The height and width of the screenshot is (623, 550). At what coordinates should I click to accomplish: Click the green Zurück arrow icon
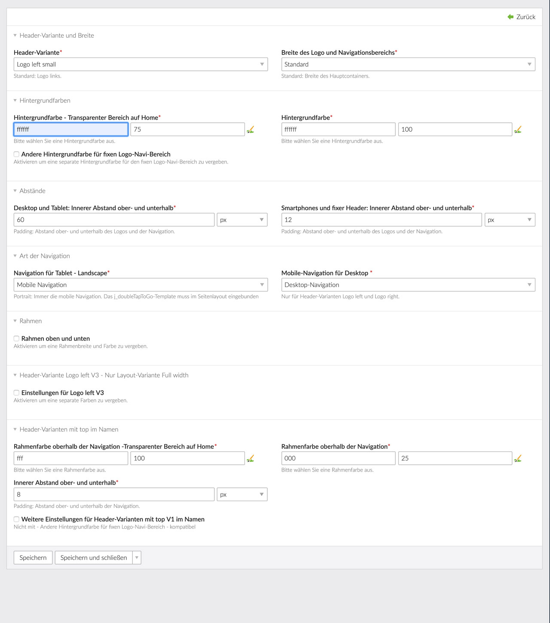click(x=510, y=17)
